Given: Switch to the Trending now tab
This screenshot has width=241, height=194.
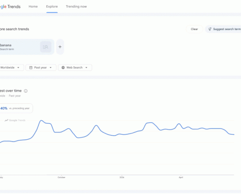Looking at the screenshot, I should click(x=76, y=6).
